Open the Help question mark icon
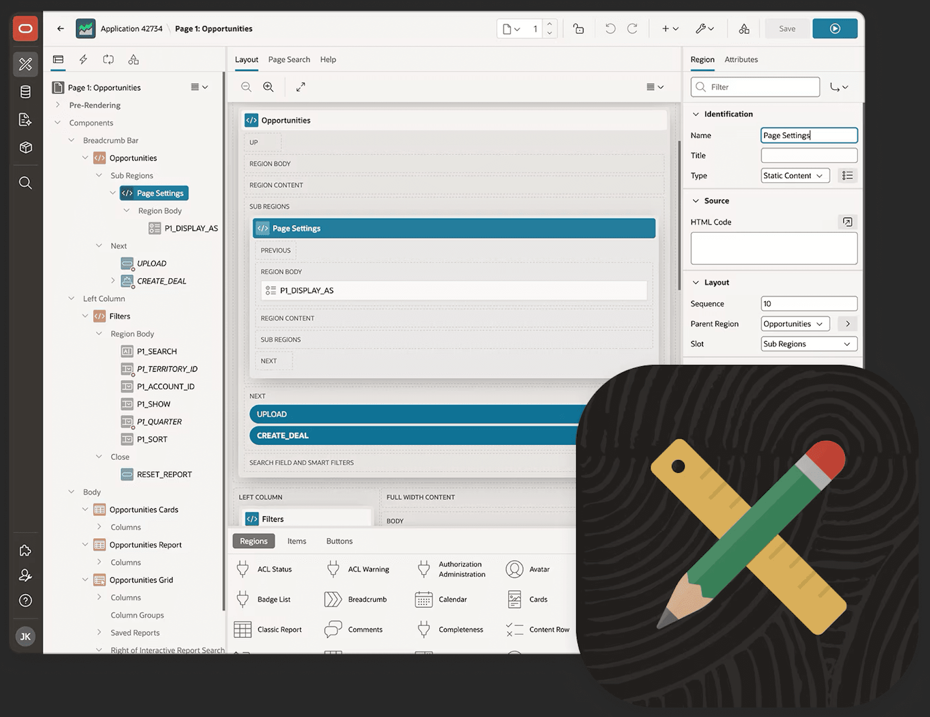This screenshot has height=717, width=930. (x=26, y=601)
